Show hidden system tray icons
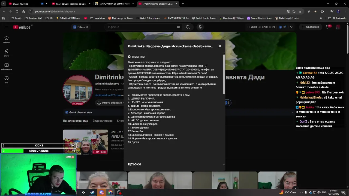This screenshot has height=196, width=349. click(301, 192)
